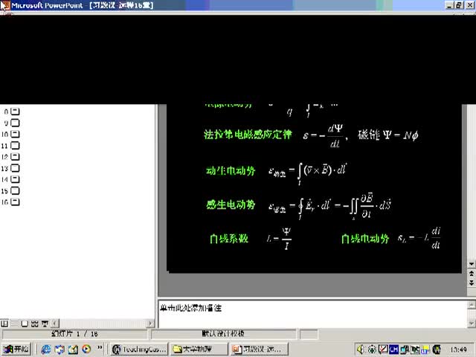Select slide 14 icon in outline
Viewport: 476px width, 357px height.
pyautogui.click(x=15, y=179)
